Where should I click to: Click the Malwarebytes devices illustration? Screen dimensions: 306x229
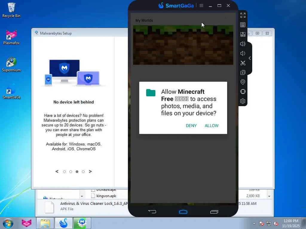tap(73, 73)
